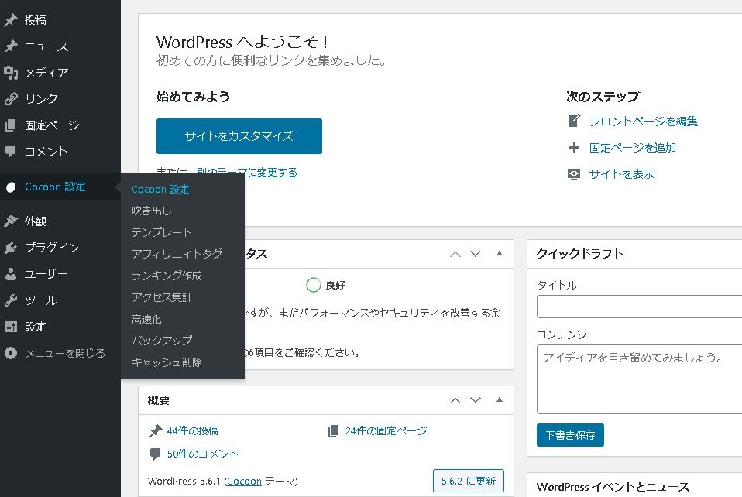The image size is (742, 497).
Task: Select 吹き出し in the Cocoon submenu
Action: pyautogui.click(x=152, y=211)
